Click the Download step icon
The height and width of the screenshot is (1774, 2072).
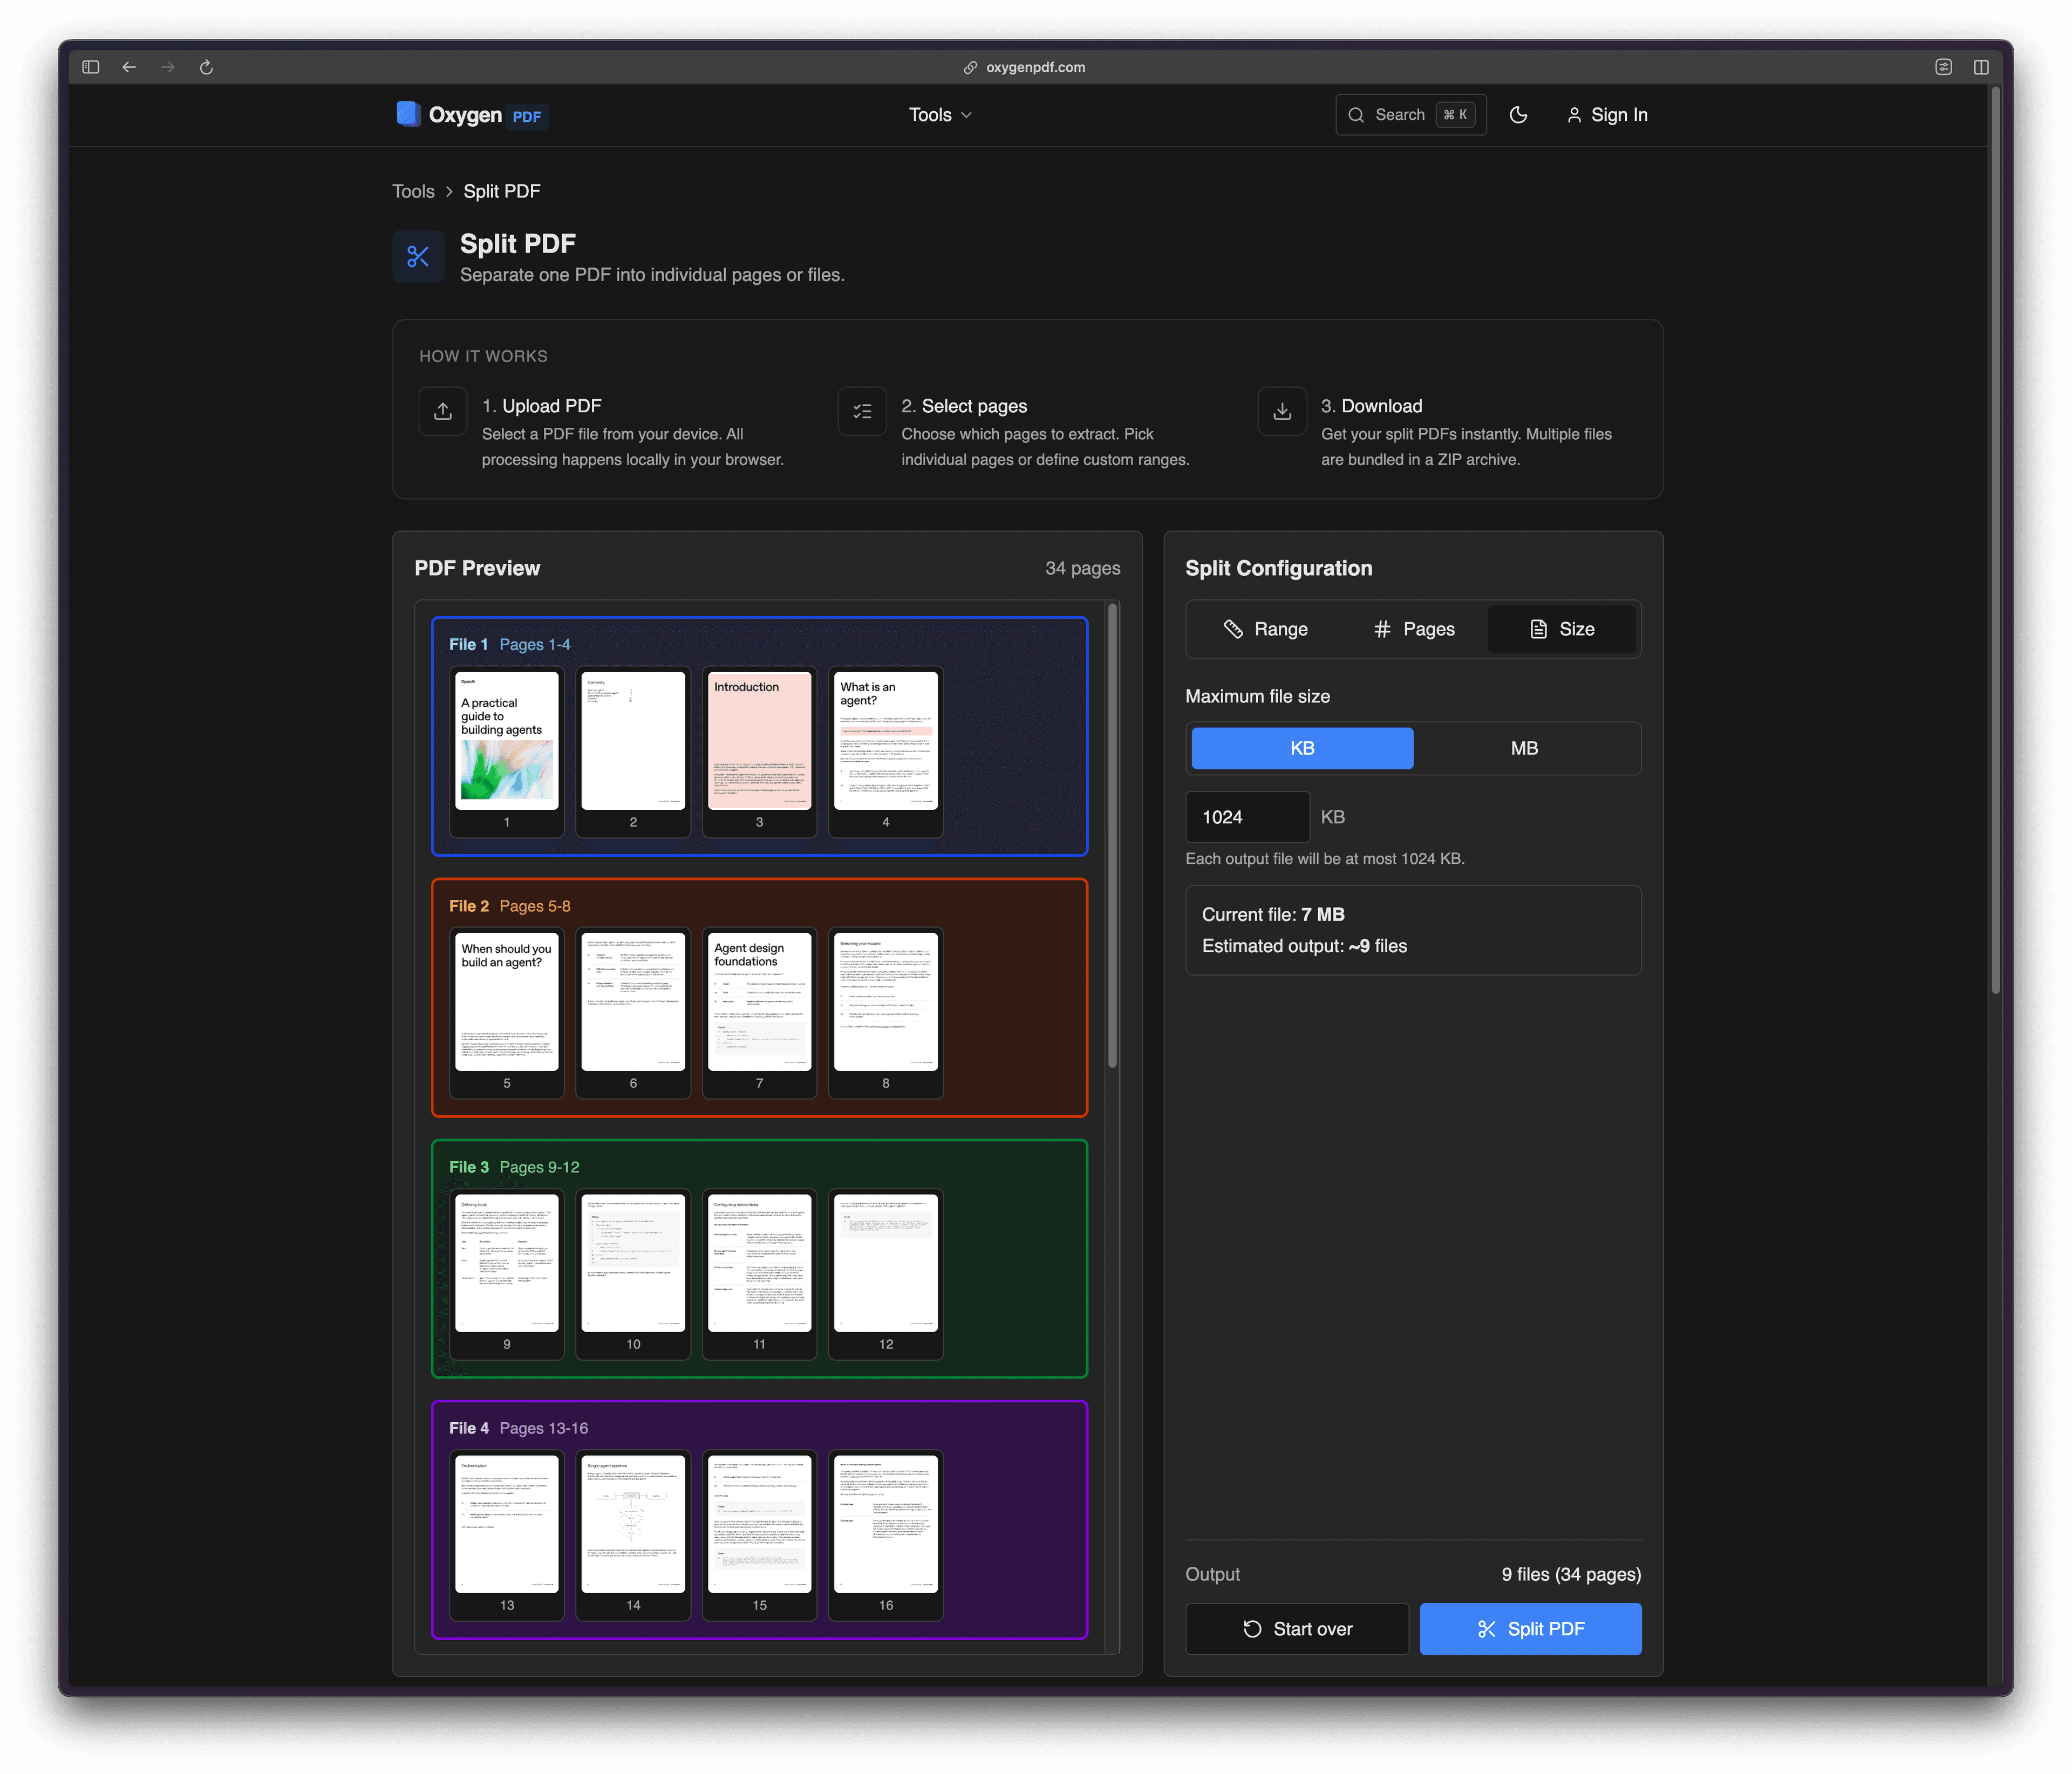1281,411
